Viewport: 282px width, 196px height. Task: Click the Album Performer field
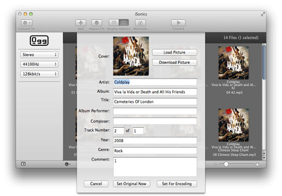coord(155,111)
